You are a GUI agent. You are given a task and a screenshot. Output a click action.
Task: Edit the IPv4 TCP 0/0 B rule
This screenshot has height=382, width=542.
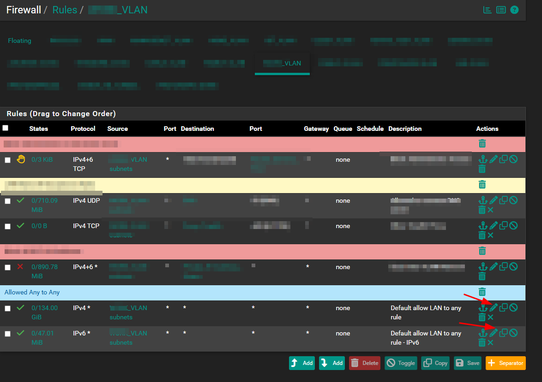(x=494, y=226)
